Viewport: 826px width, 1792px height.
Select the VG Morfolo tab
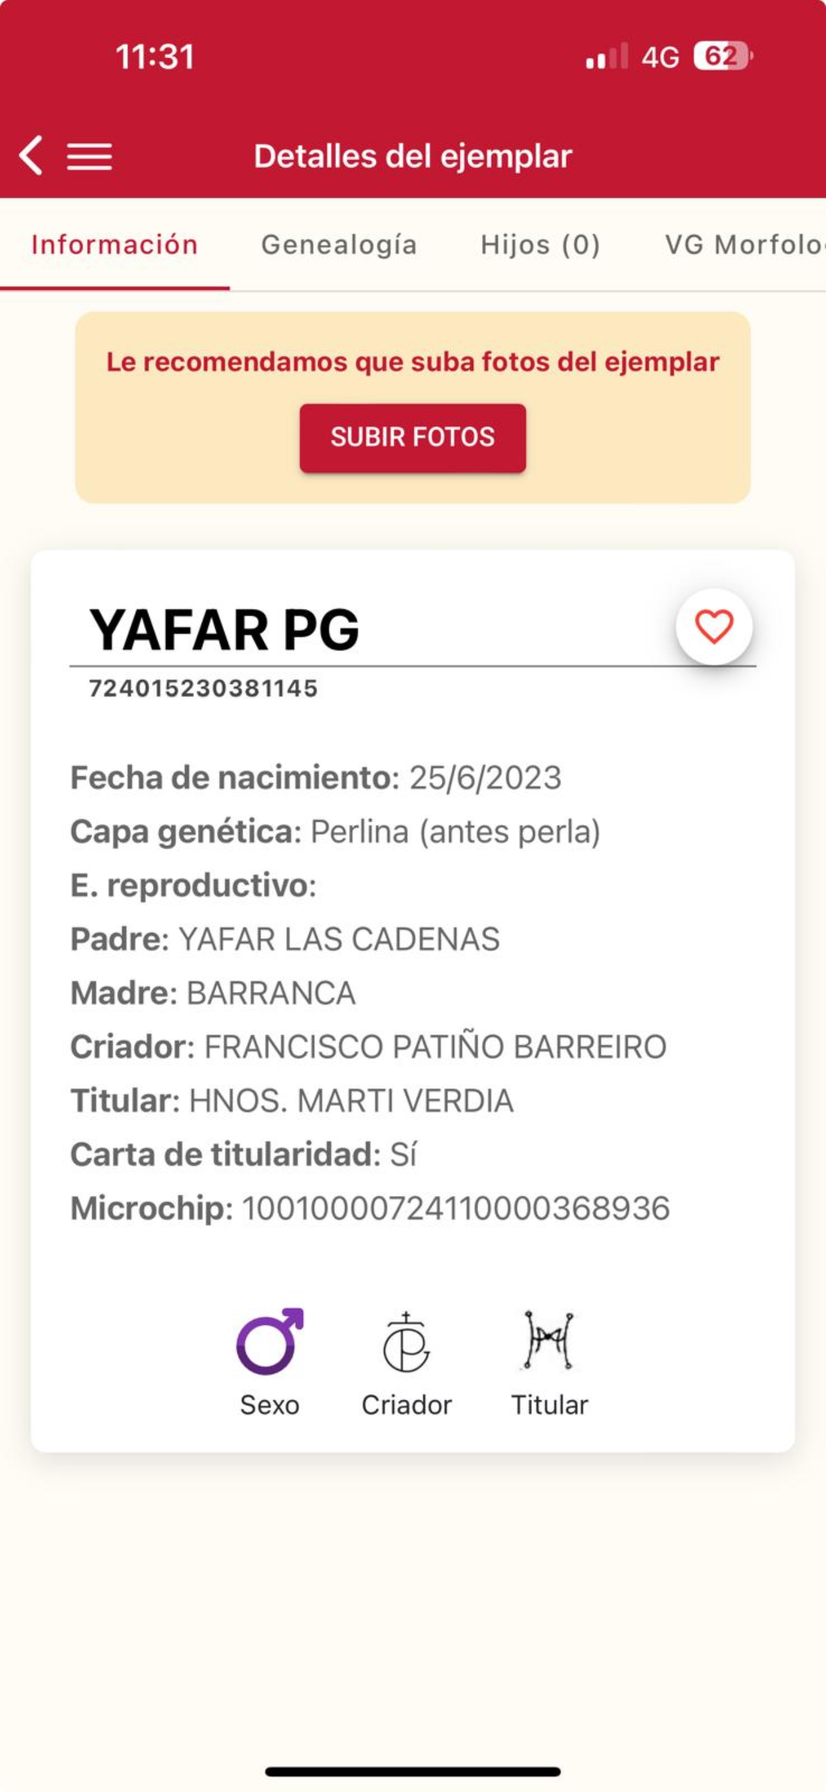point(744,245)
